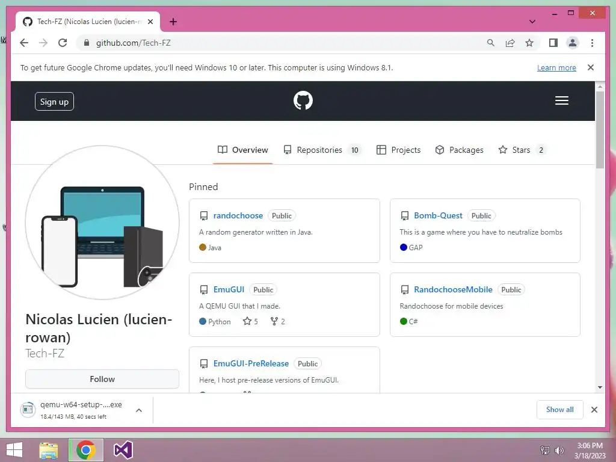Click the Chrome taskbar icon
The height and width of the screenshot is (462, 616).
pos(86,450)
